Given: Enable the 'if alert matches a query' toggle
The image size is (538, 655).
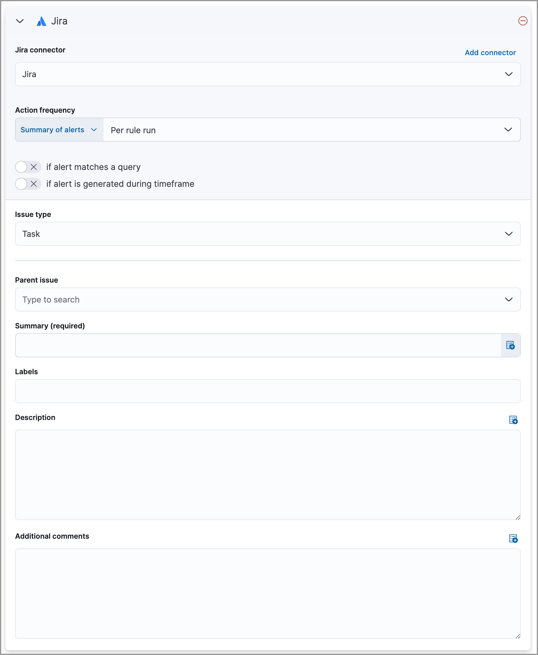Looking at the screenshot, I should pos(21,167).
